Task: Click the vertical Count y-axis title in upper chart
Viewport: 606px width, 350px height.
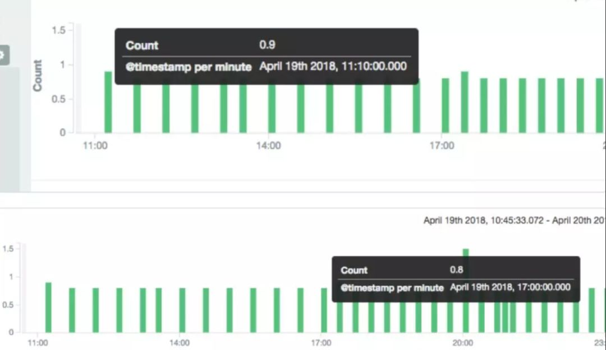Action: coord(38,76)
